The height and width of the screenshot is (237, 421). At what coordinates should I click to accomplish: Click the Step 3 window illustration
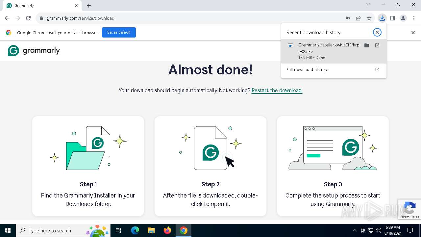click(x=333, y=148)
